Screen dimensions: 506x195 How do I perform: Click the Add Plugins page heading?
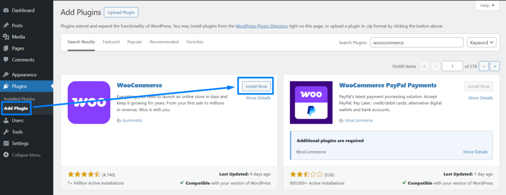tap(81, 12)
